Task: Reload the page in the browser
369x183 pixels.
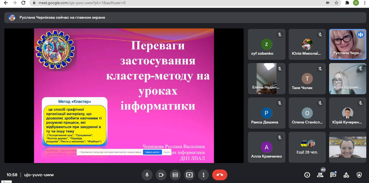Action: (23, 3)
